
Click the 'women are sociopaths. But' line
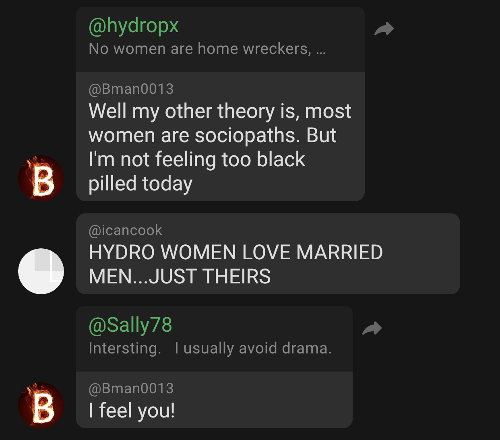pos(212,135)
